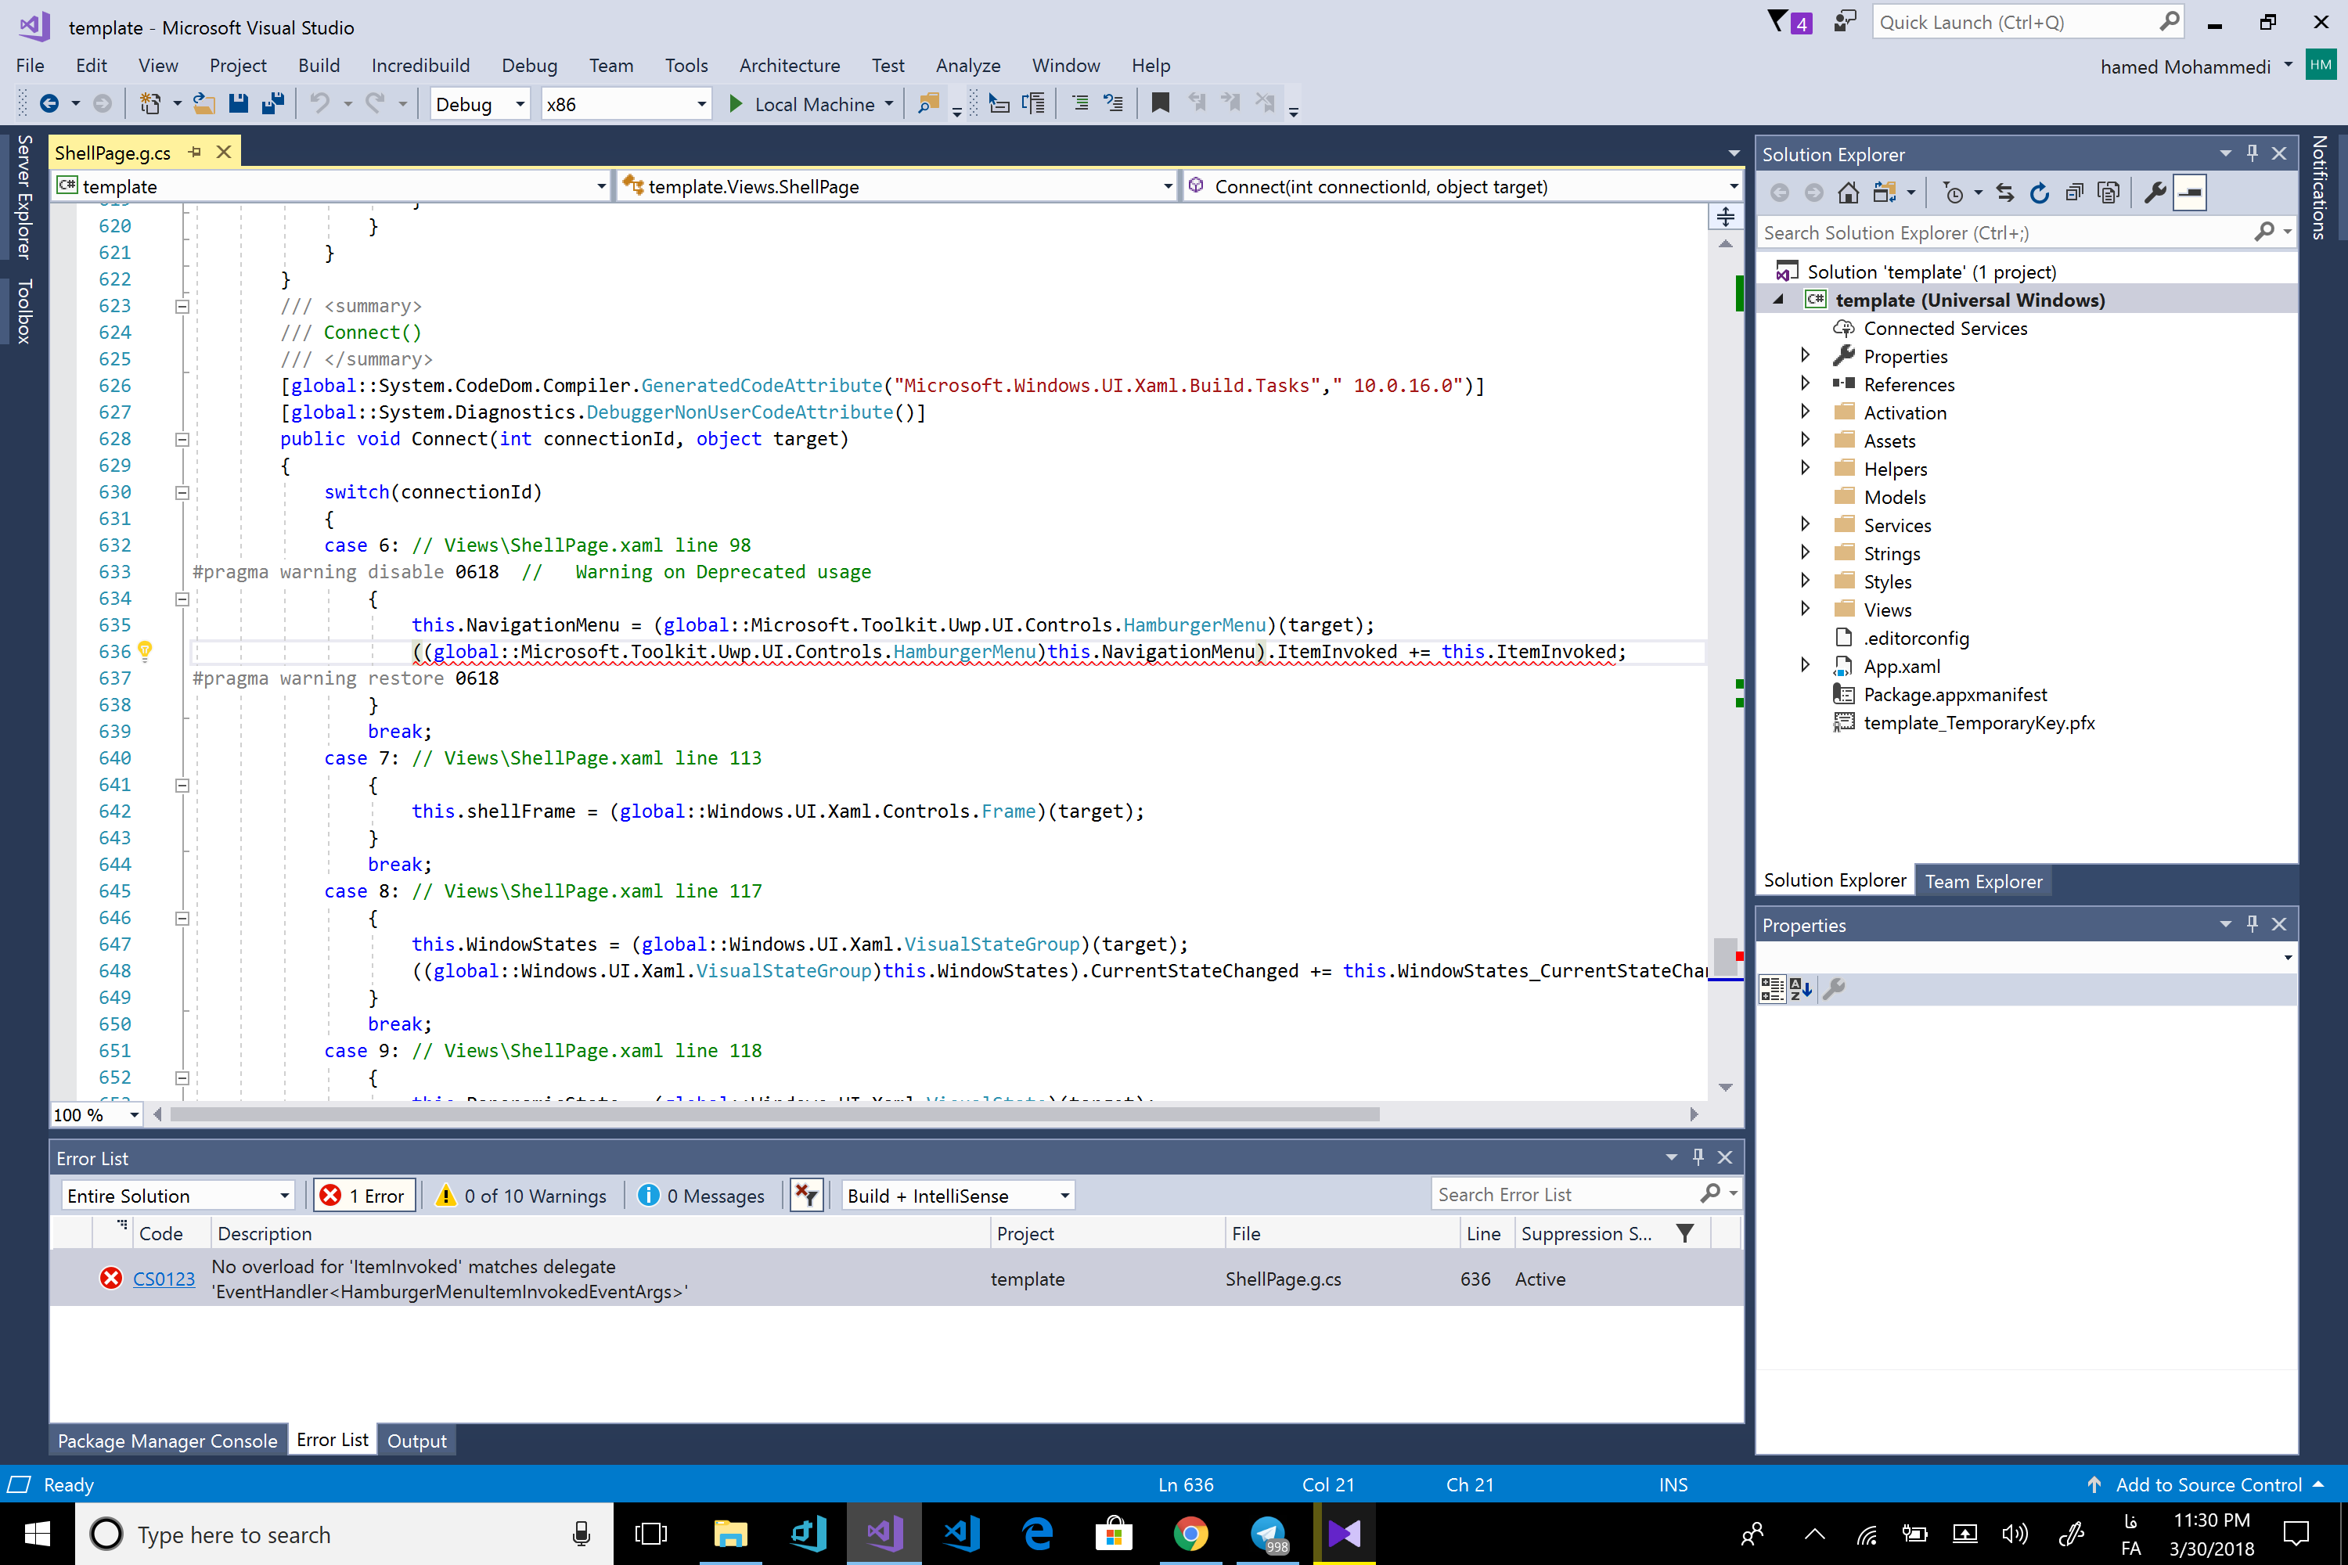The height and width of the screenshot is (1565, 2348).
Task: Expand the Views folder
Action: [x=1806, y=609]
